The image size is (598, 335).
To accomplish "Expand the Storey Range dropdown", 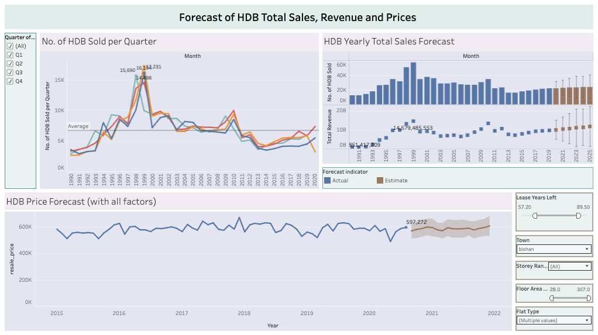I will [569, 267].
